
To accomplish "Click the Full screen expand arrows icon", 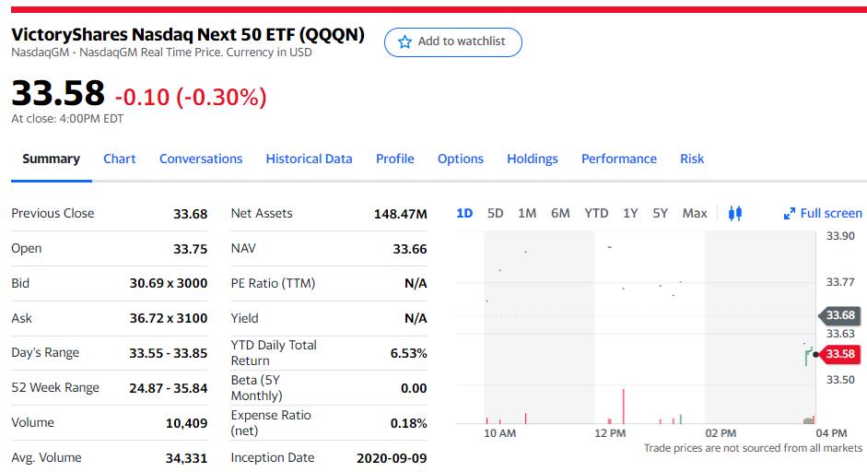I will click(x=790, y=214).
